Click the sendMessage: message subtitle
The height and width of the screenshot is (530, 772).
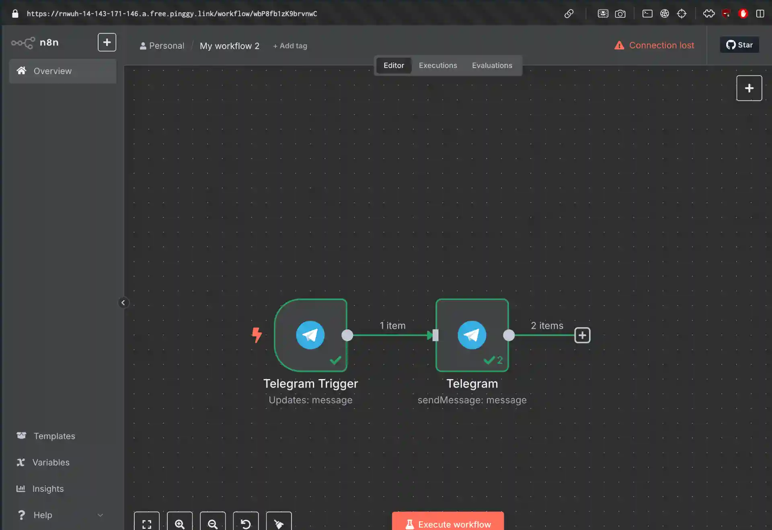[x=472, y=400]
